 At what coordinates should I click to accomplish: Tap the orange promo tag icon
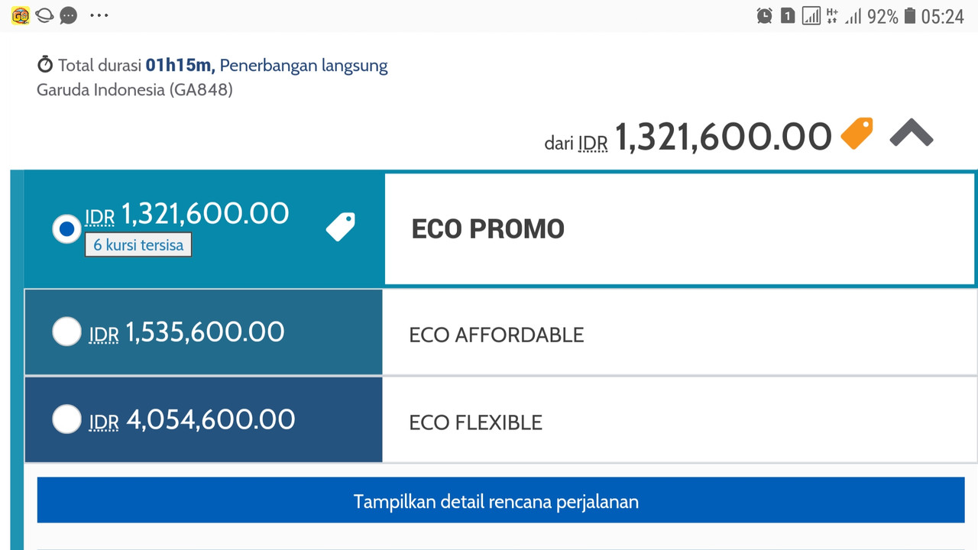(857, 134)
